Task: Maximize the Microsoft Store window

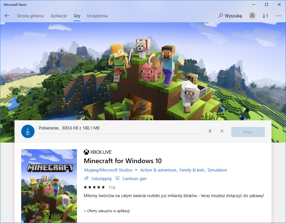Action: coord(266,4)
